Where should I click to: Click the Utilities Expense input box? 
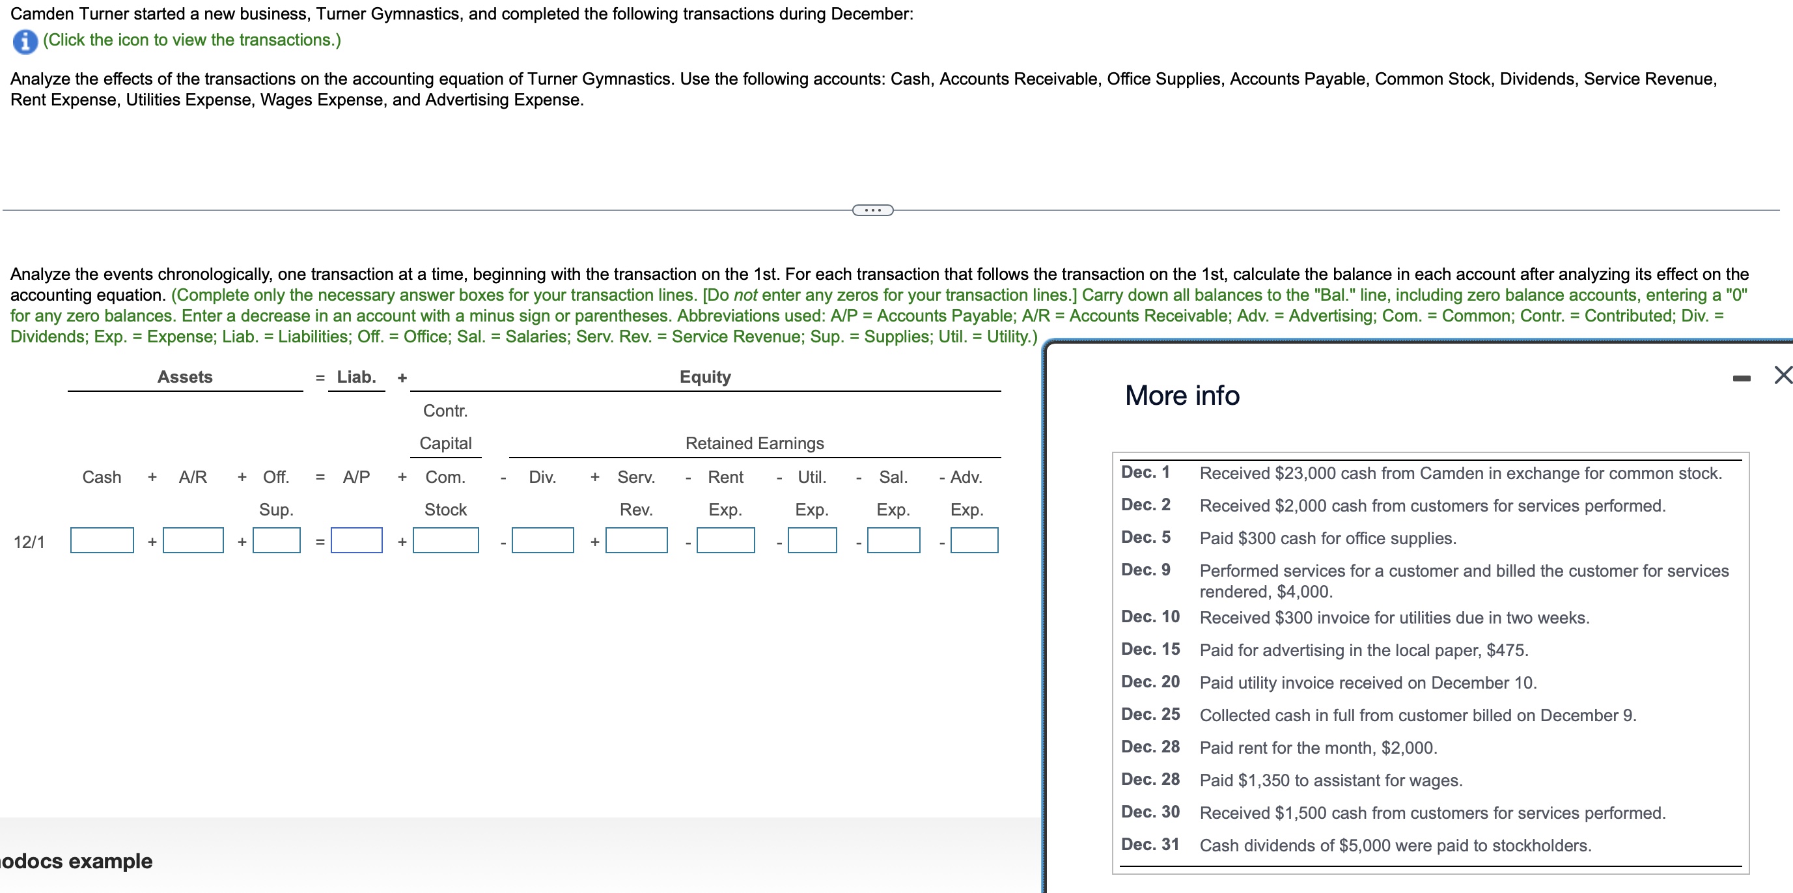tap(812, 540)
